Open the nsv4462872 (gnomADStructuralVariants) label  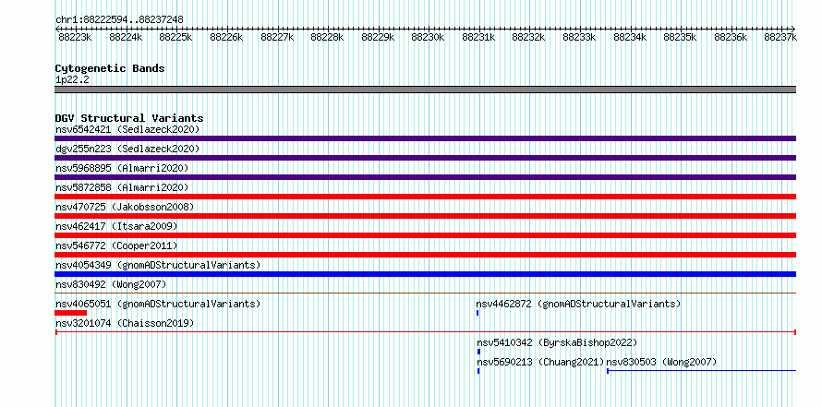click(x=578, y=304)
